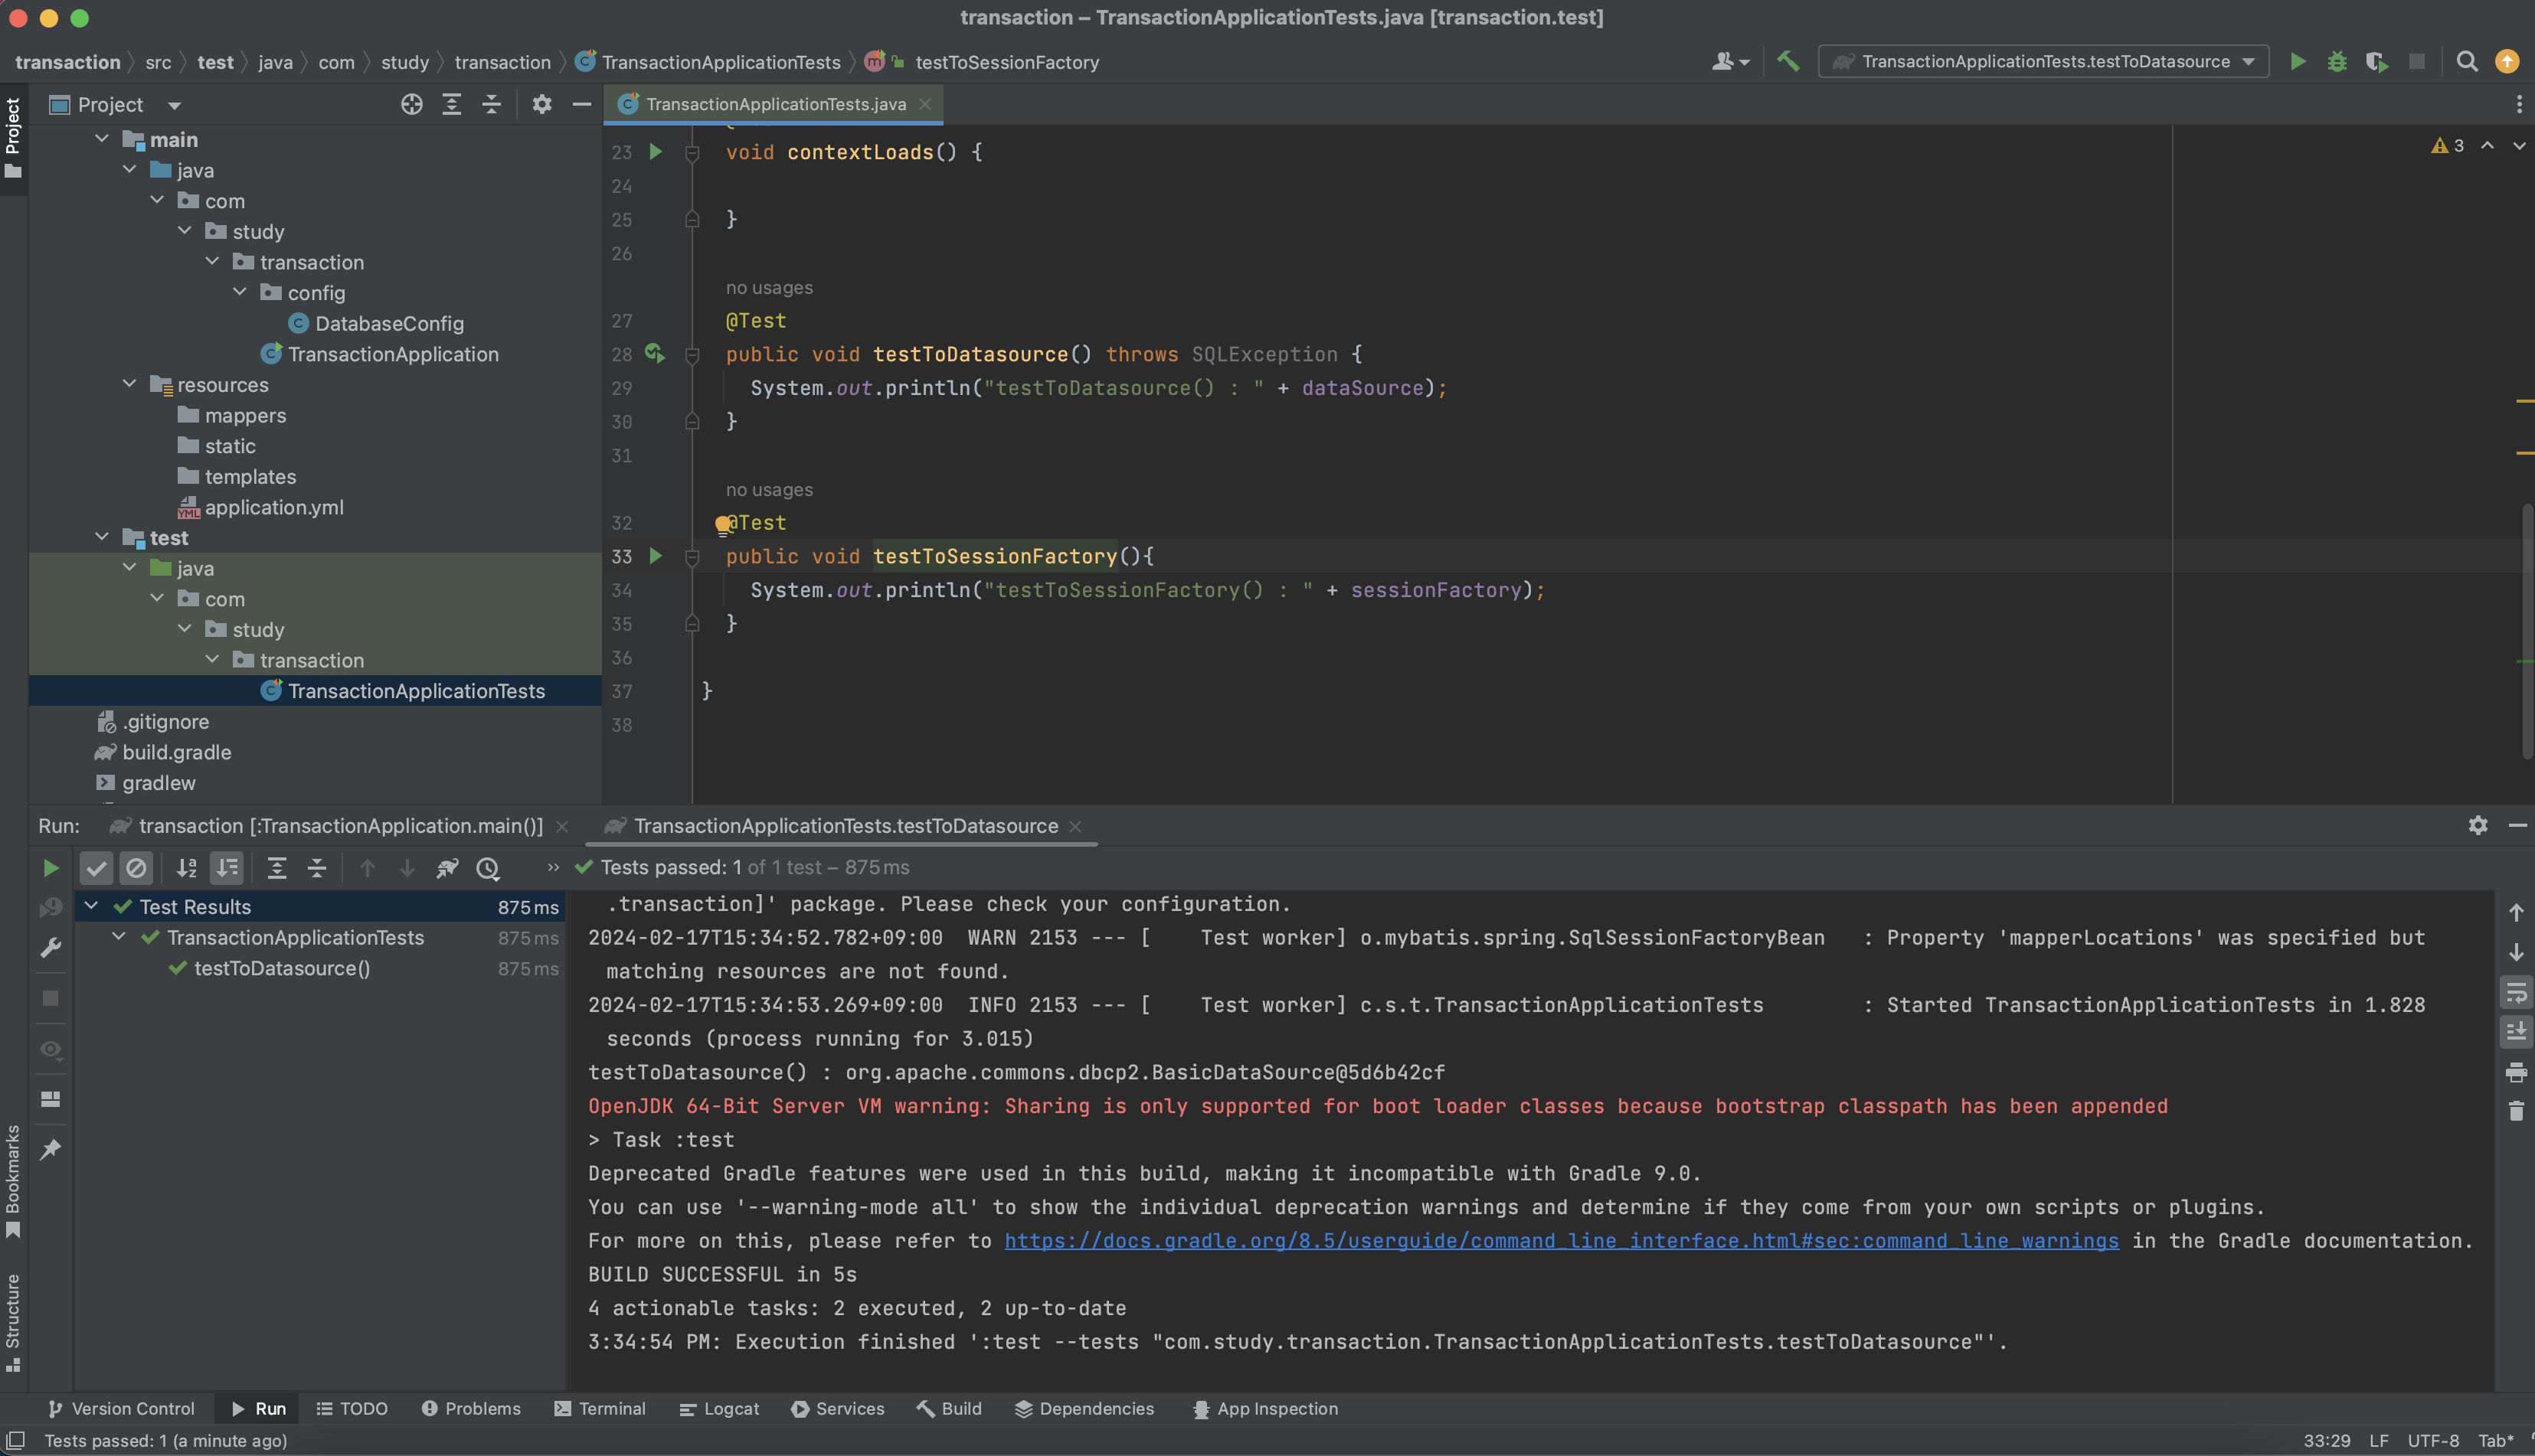
Task: Open the Services tab
Action: [x=837, y=1408]
